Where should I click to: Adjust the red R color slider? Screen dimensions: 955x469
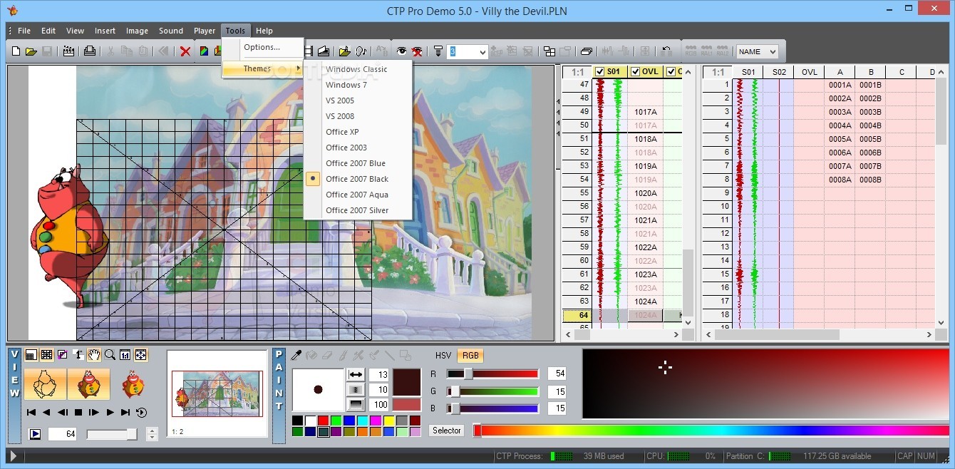click(492, 373)
